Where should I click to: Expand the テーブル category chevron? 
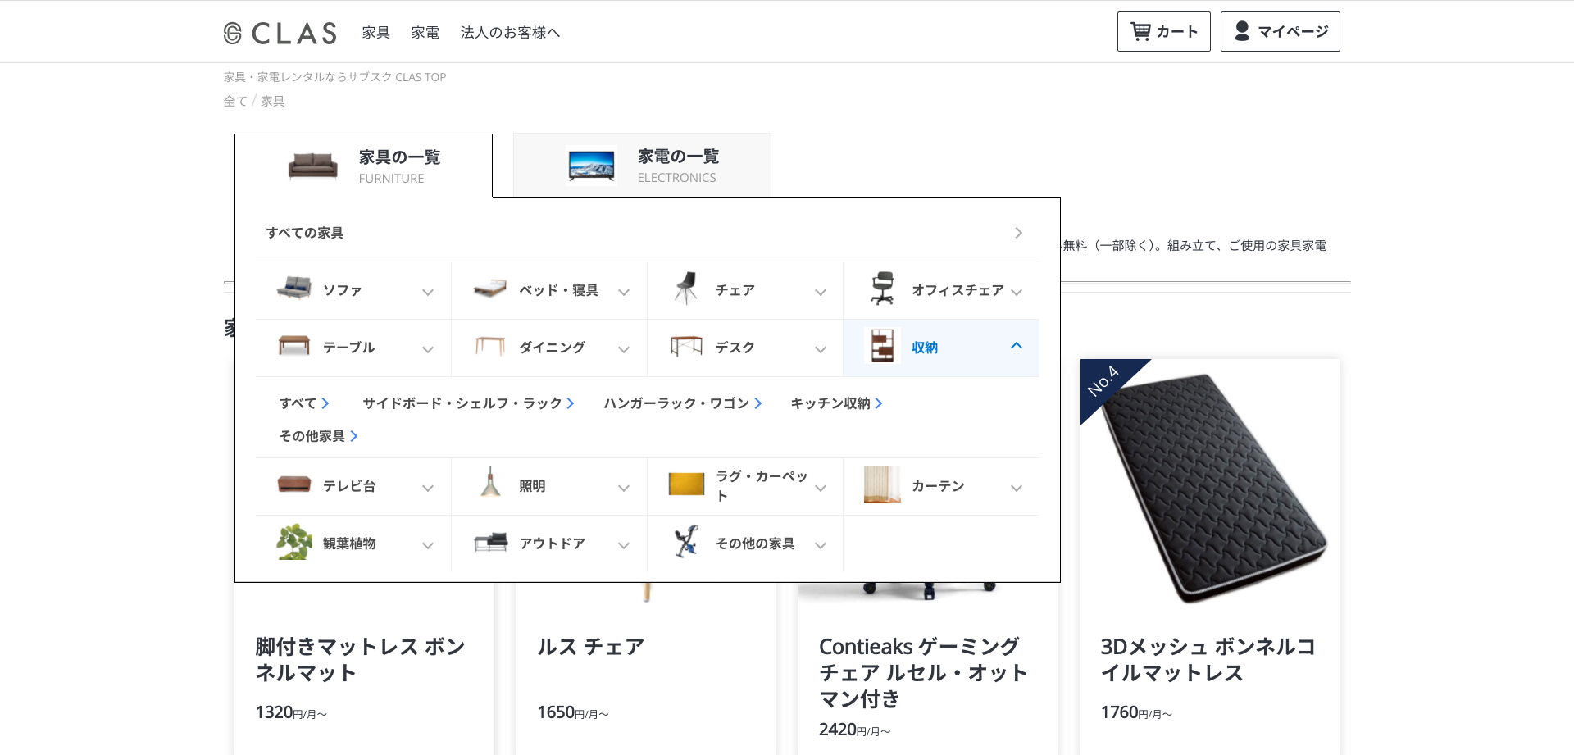pyautogui.click(x=428, y=350)
